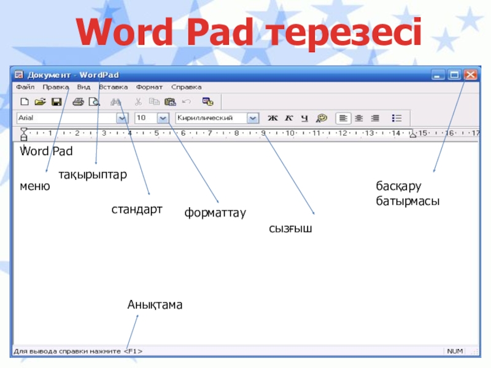Screen dimensions: 491x368
Task: Open the Правка menu
Action: (55, 87)
